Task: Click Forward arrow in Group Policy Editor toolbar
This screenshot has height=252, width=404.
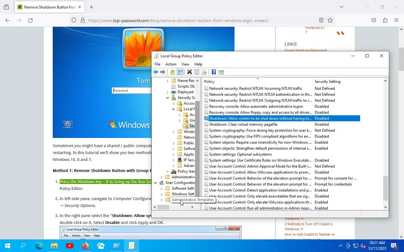Action: click(163, 72)
